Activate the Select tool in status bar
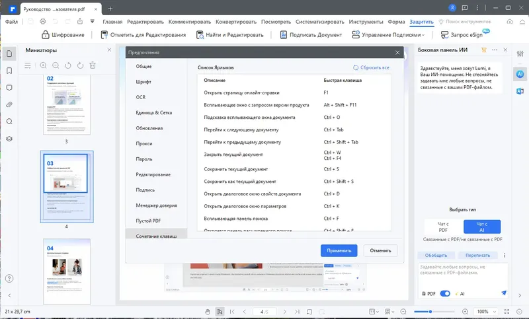The image size is (529, 319). click(220, 312)
